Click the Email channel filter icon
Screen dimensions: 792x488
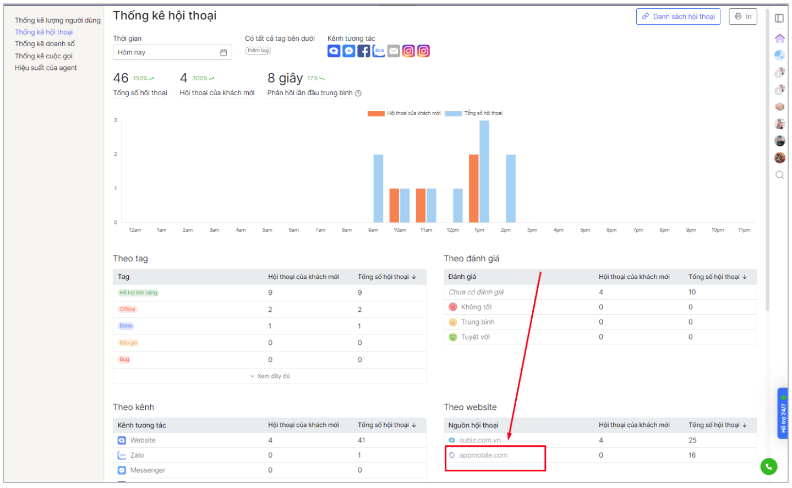click(x=394, y=51)
